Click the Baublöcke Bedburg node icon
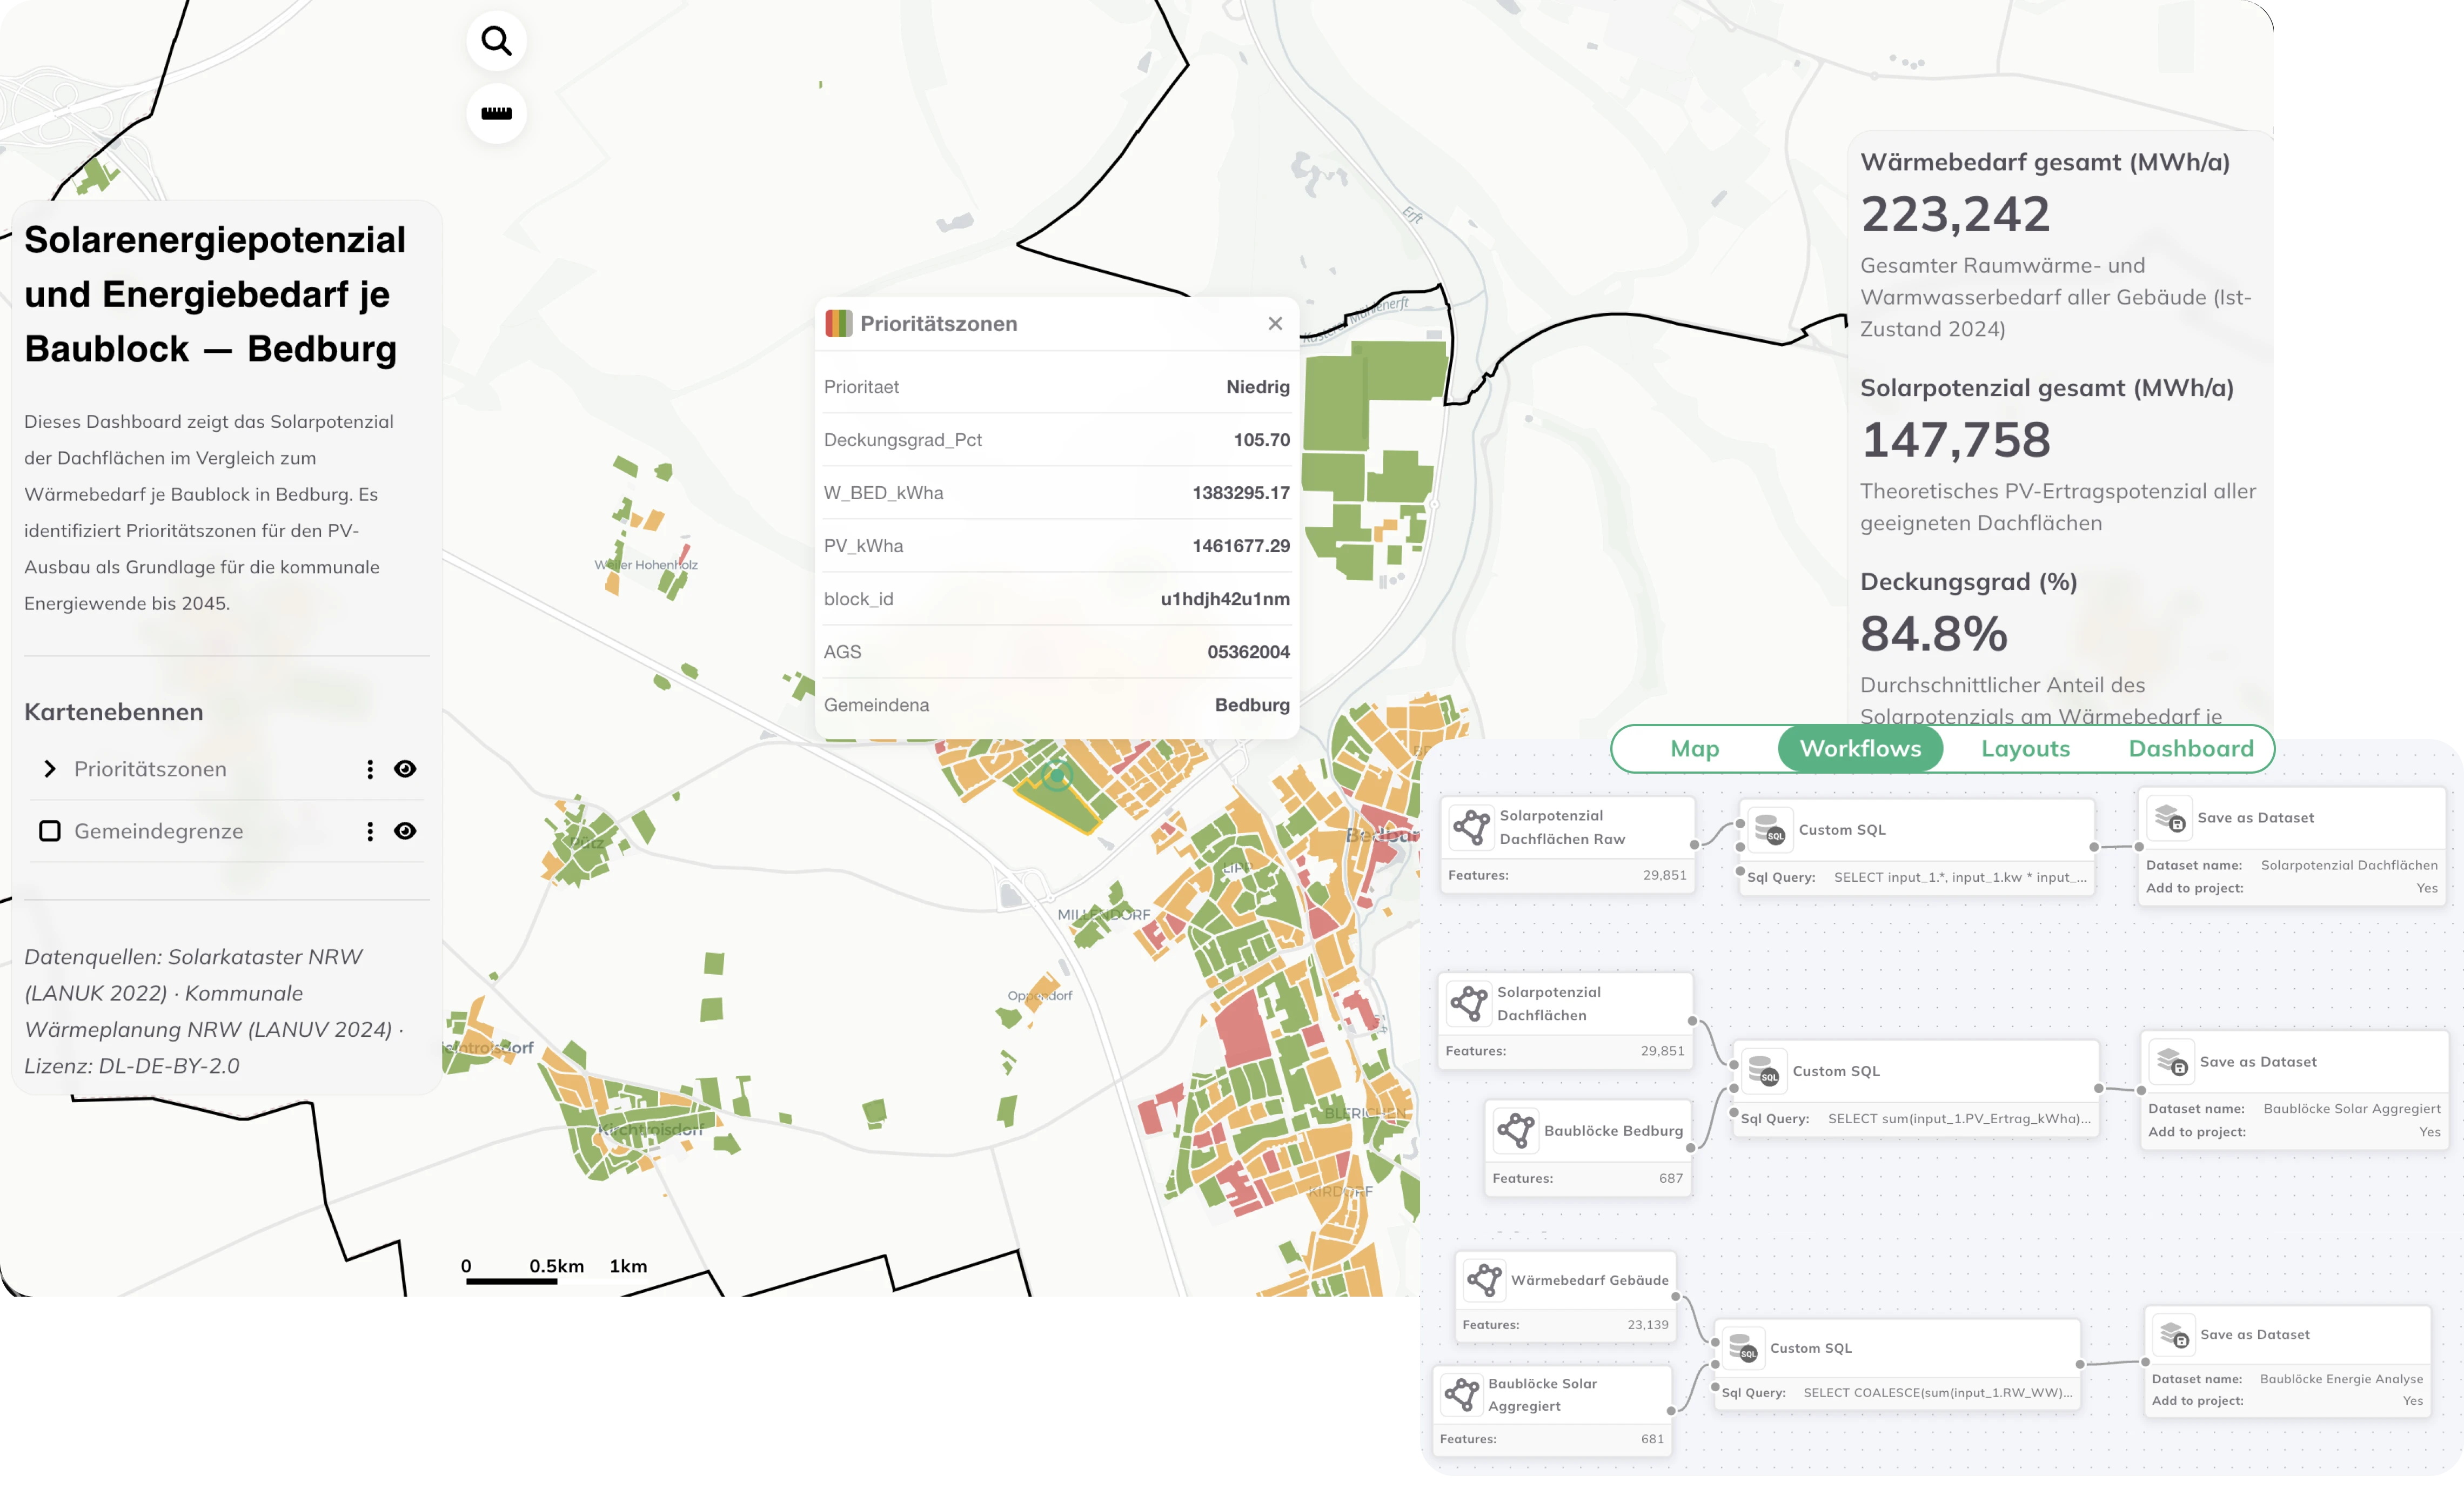2464x1489 pixels. tap(1516, 1130)
